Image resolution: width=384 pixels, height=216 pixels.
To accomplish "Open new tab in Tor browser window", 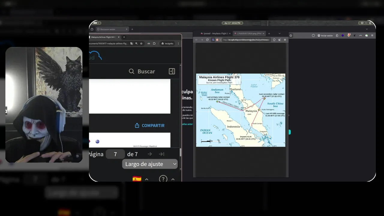I will point(269,34).
